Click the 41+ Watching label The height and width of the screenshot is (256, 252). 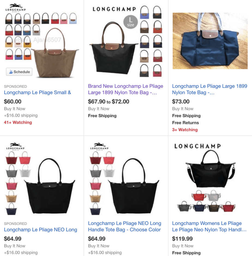(x=18, y=122)
